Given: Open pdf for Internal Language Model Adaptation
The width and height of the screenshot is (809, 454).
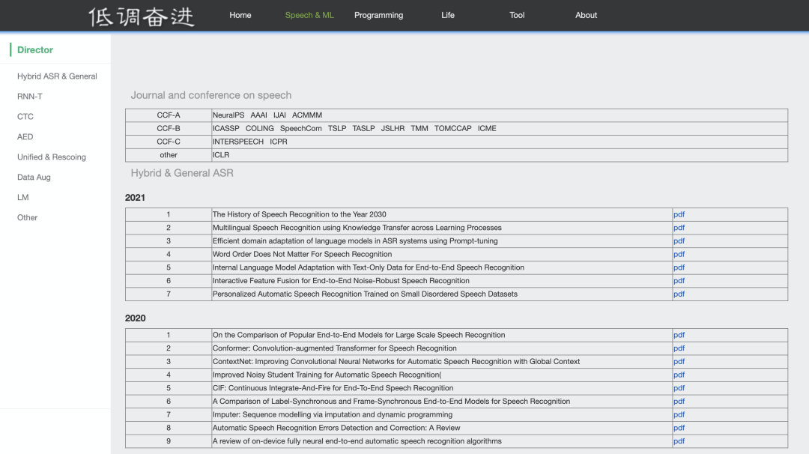Looking at the screenshot, I should 679,267.
